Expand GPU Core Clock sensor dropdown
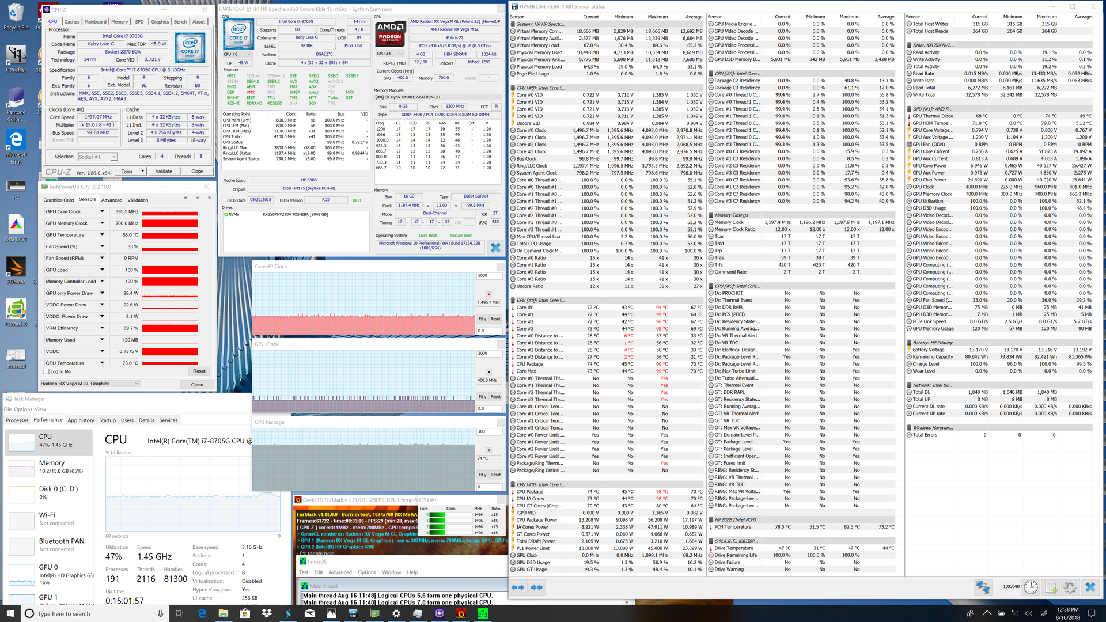 point(102,211)
